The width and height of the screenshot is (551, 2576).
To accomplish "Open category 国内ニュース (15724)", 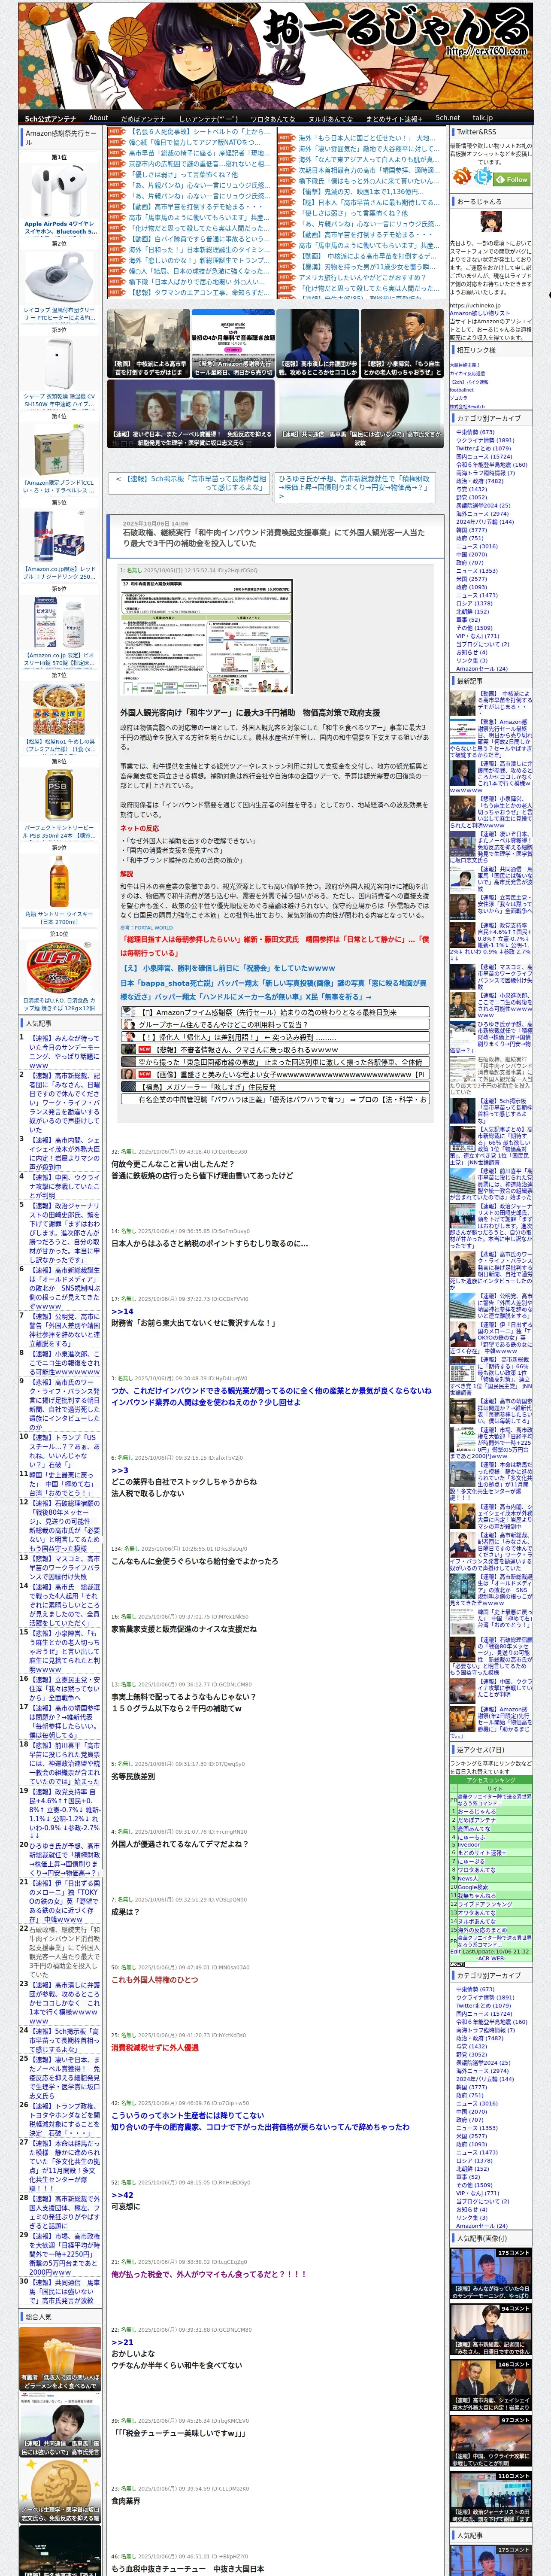I will click(x=483, y=456).
